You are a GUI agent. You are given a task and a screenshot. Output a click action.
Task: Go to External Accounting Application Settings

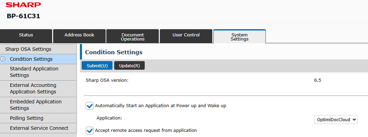pos(33,89)
